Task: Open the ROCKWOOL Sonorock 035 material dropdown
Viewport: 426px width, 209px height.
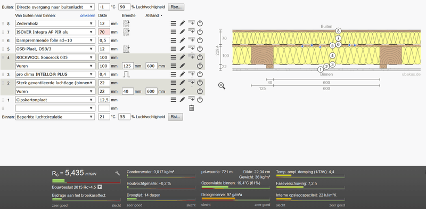Action: point(55,58)
